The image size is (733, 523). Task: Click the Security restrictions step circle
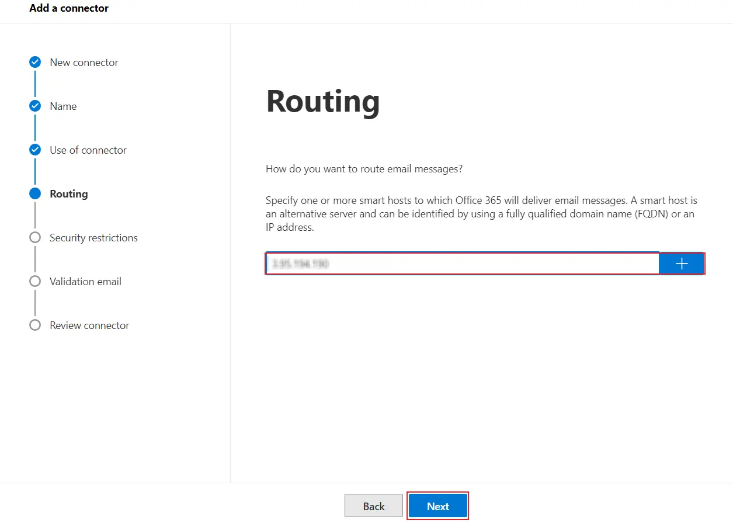(x=34, y=237)
